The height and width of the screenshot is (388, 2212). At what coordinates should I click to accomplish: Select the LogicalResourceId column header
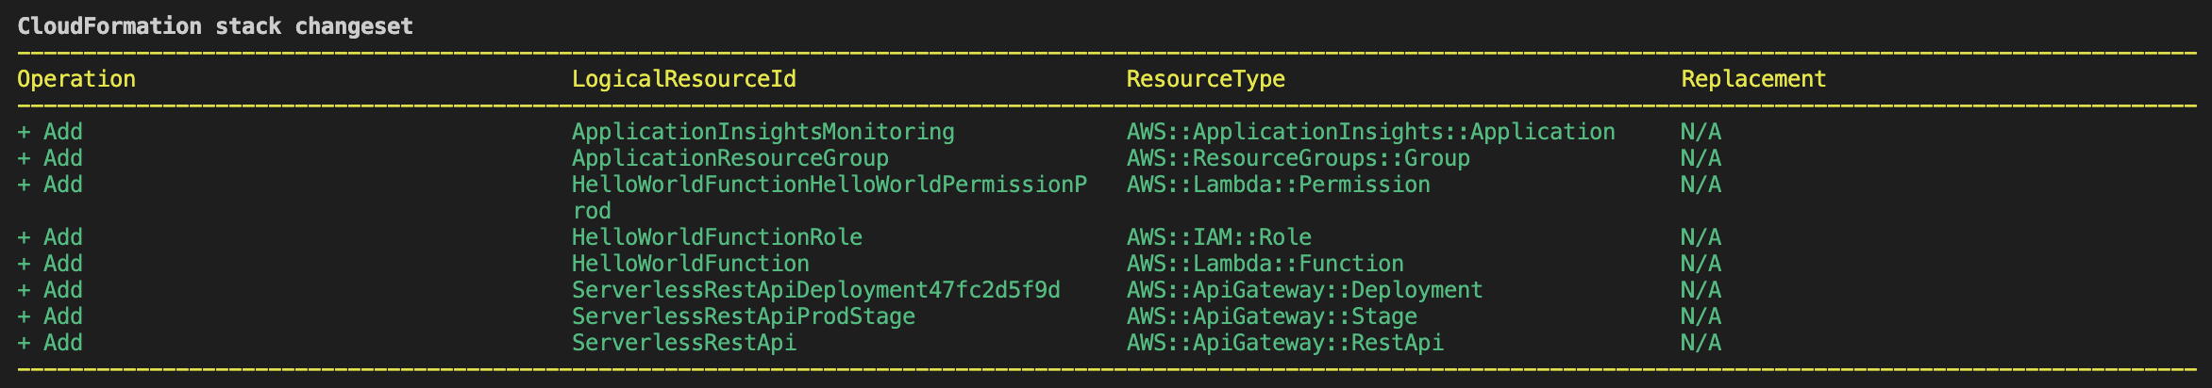(x=684, y=79)
